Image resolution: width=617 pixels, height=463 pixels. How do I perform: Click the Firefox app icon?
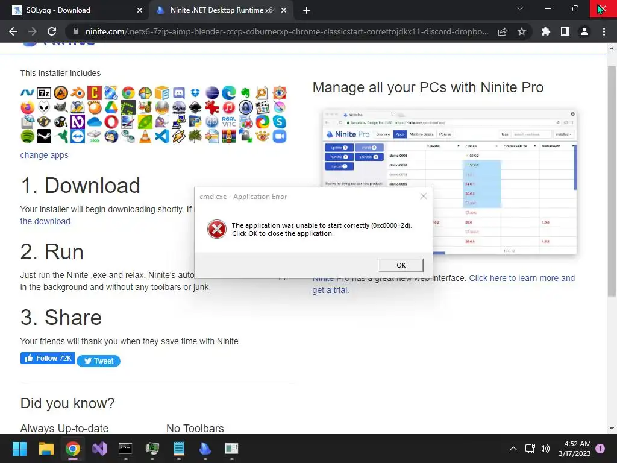28,107
